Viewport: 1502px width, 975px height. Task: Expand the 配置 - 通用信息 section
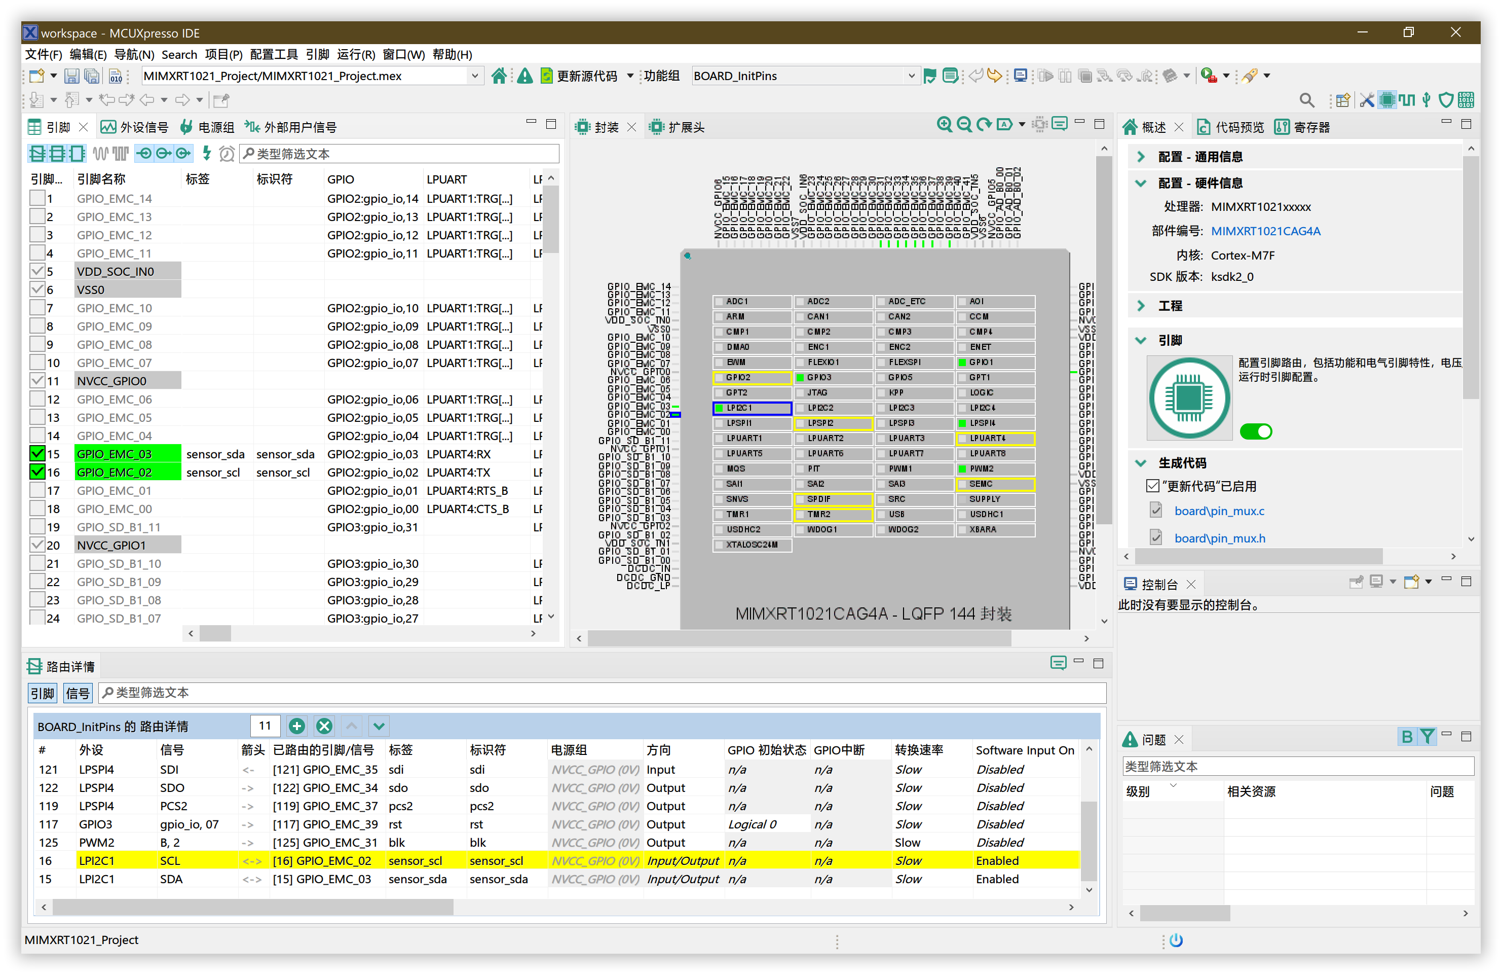pos(1140,156)
